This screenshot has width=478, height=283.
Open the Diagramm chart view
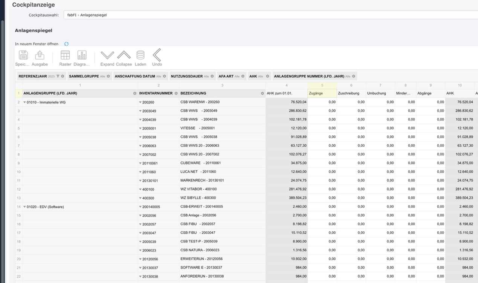tap(82, 55)
